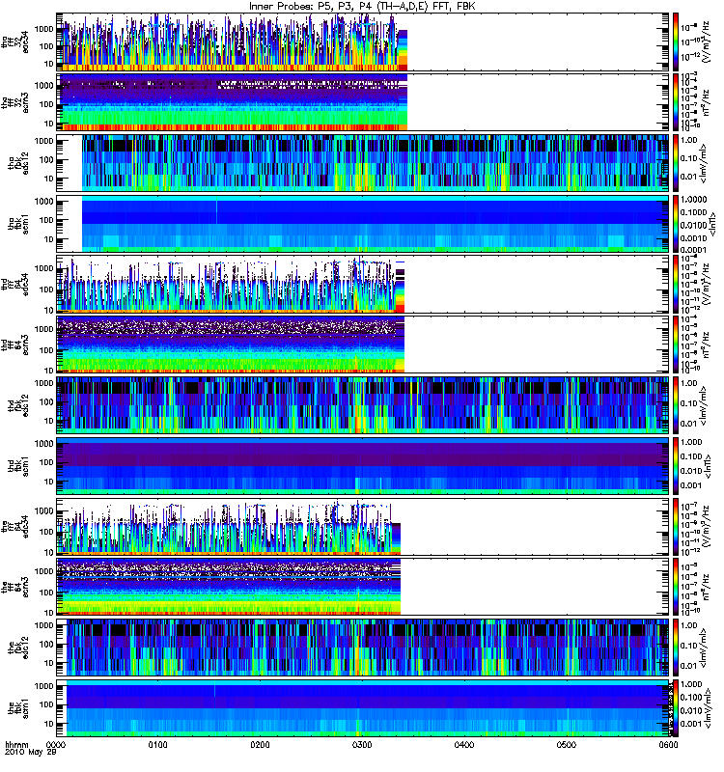Screen dimensions: 724x772
Task: Click the color bar beside tha fbk edc12
Action: [x=676, y=163]
